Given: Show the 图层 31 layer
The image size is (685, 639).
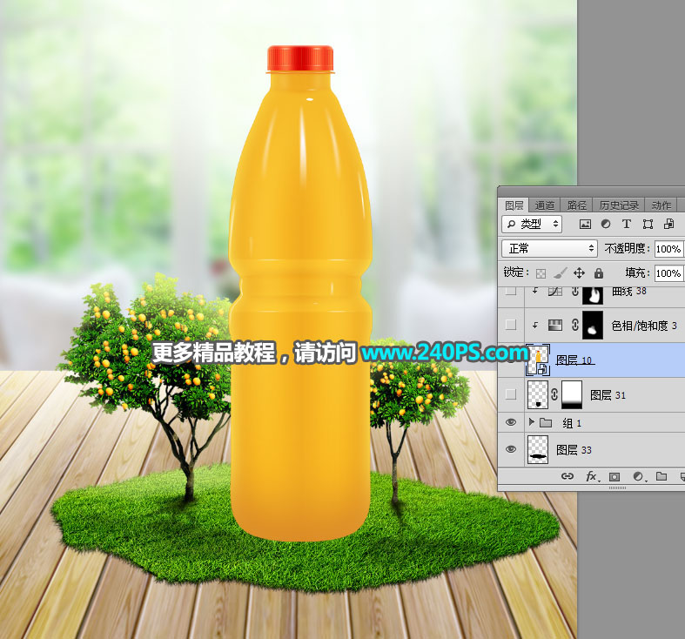Looking at the screenshot, I should point(511,395).
